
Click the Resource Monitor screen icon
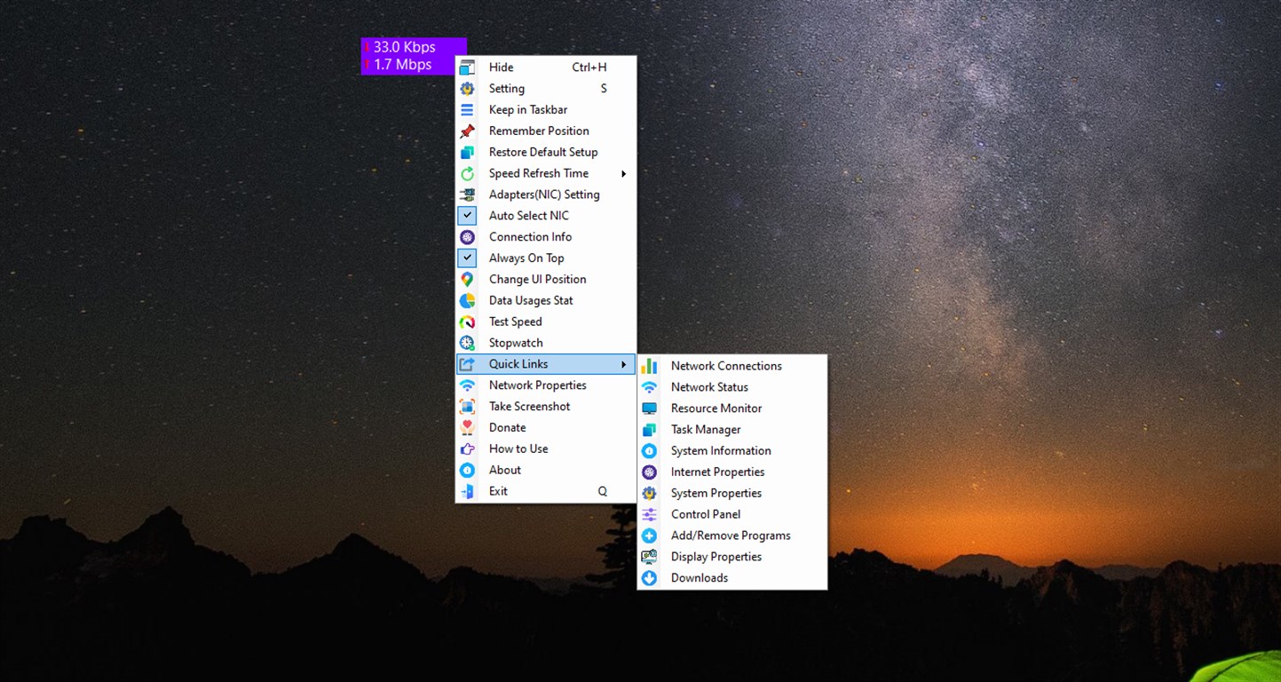[649, 408]
